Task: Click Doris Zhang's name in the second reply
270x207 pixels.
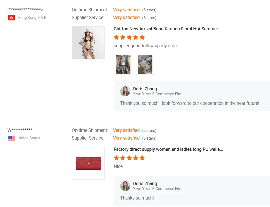Action: tap(145, 184)
